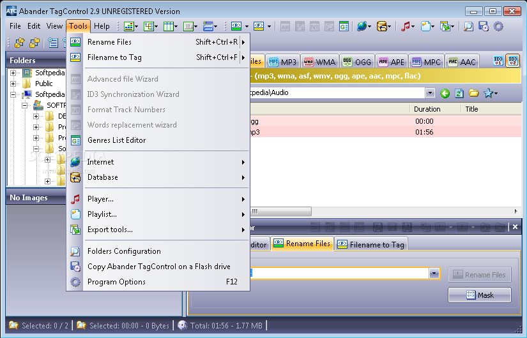This screenshot has height=338, width=527.
Task: Expand the Public folder tree node
Action: (13, 84)
